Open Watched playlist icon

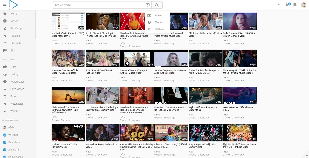pos(5,111)
